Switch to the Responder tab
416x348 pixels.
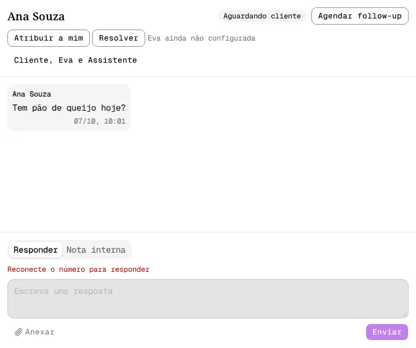tap(36, 250)
